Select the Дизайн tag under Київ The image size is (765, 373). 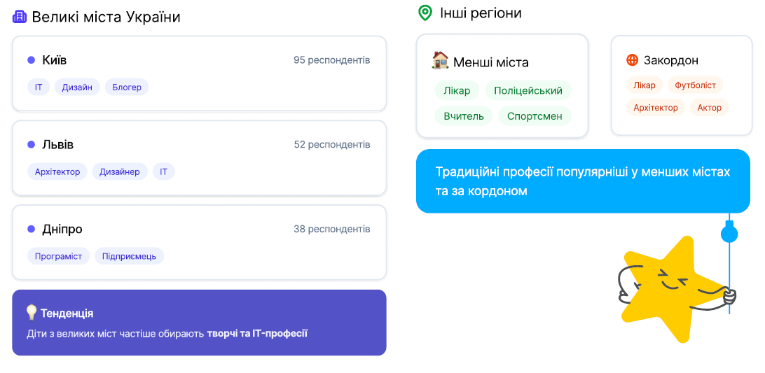pyautogui.click(x=77, y=87)
